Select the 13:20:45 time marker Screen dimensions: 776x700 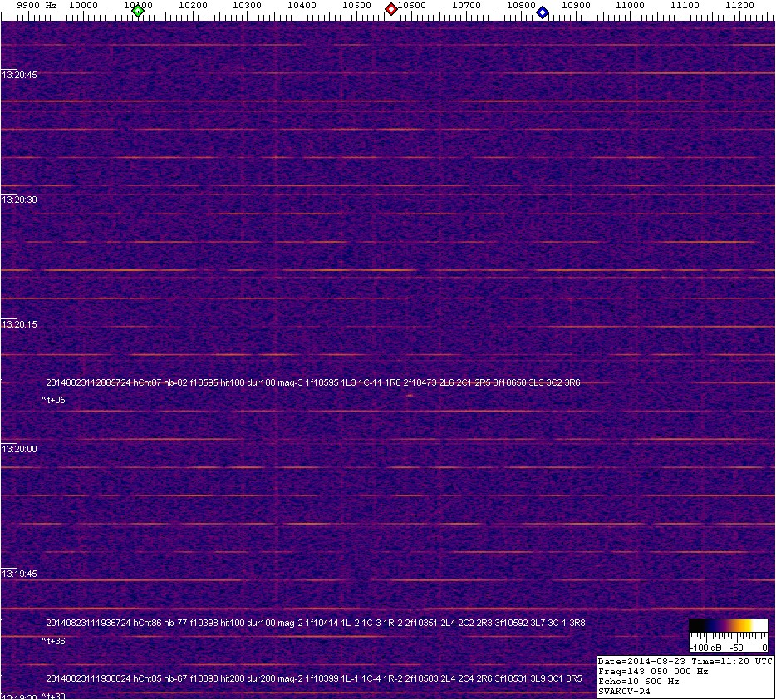20,75
